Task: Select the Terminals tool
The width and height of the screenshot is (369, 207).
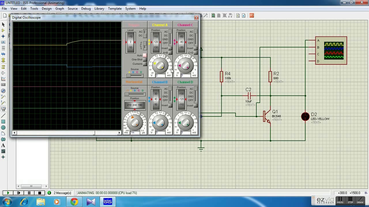Action: pyautogui.click(x=3, y=67)
